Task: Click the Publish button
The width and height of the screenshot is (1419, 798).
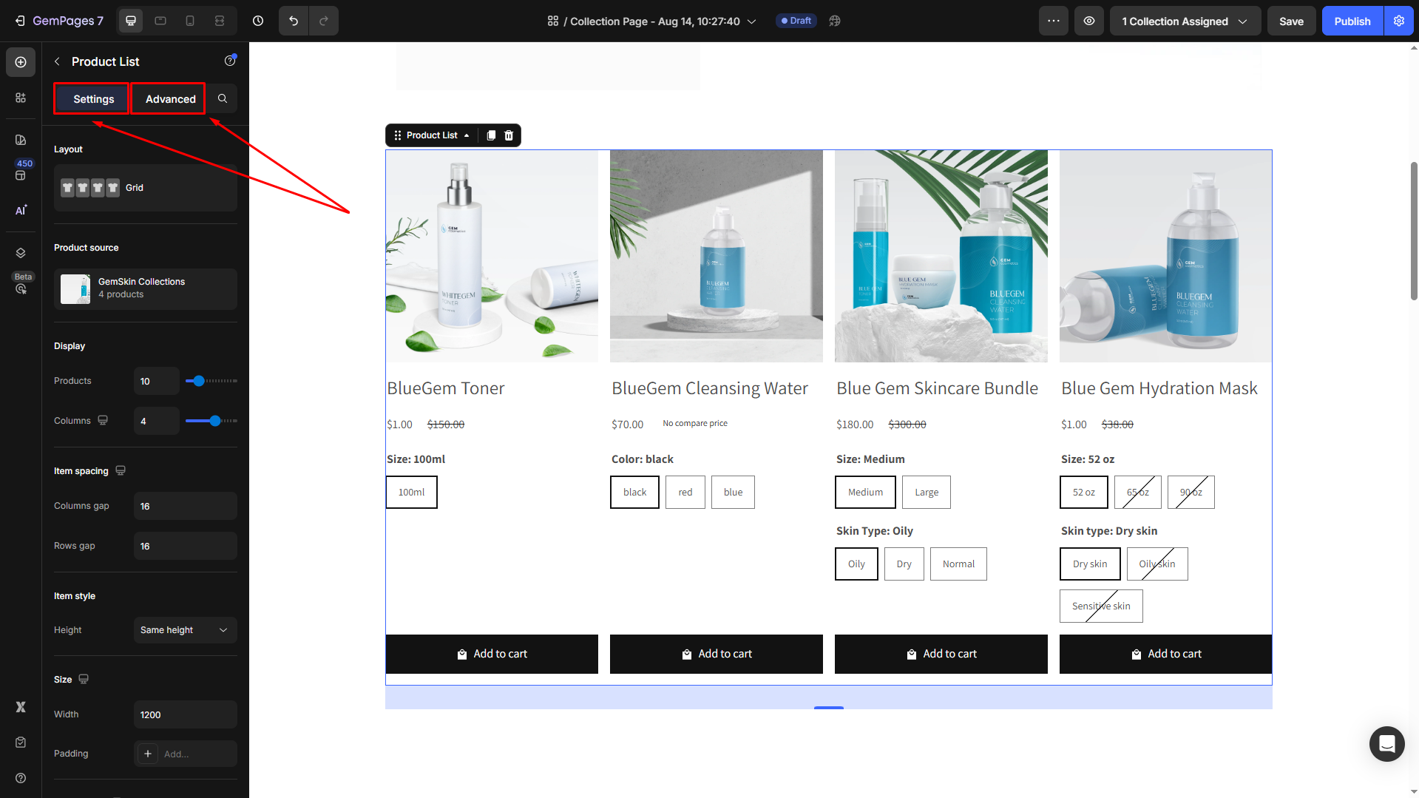Action: [x=1352, y=21]
